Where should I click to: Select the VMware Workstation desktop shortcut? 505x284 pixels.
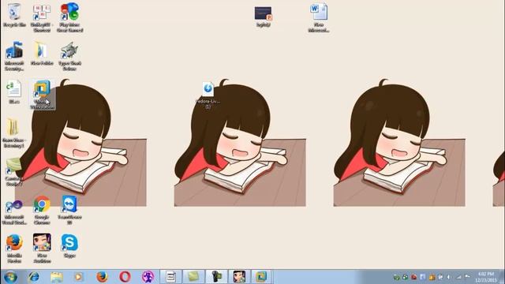pyautogui.click(x=42, y=95)
